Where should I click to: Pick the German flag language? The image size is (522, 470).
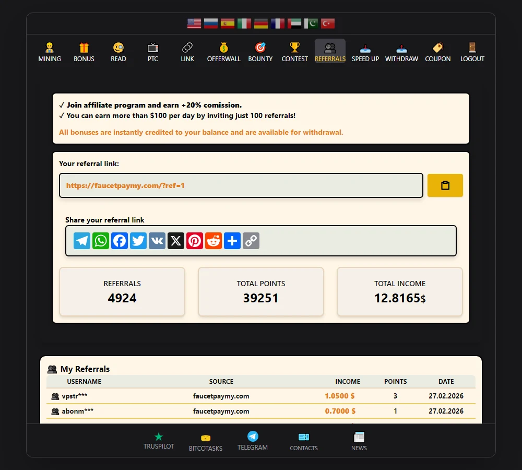(x=260, y=23)
